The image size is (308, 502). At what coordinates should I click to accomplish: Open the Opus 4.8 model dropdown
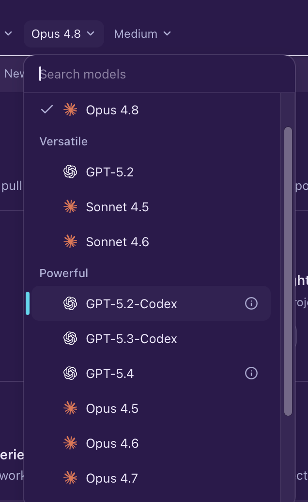pos(63,34)
